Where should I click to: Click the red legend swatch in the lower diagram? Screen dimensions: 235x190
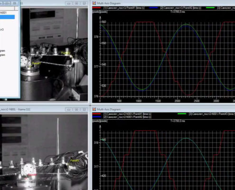pyautogui.click(x=96, y=114)
